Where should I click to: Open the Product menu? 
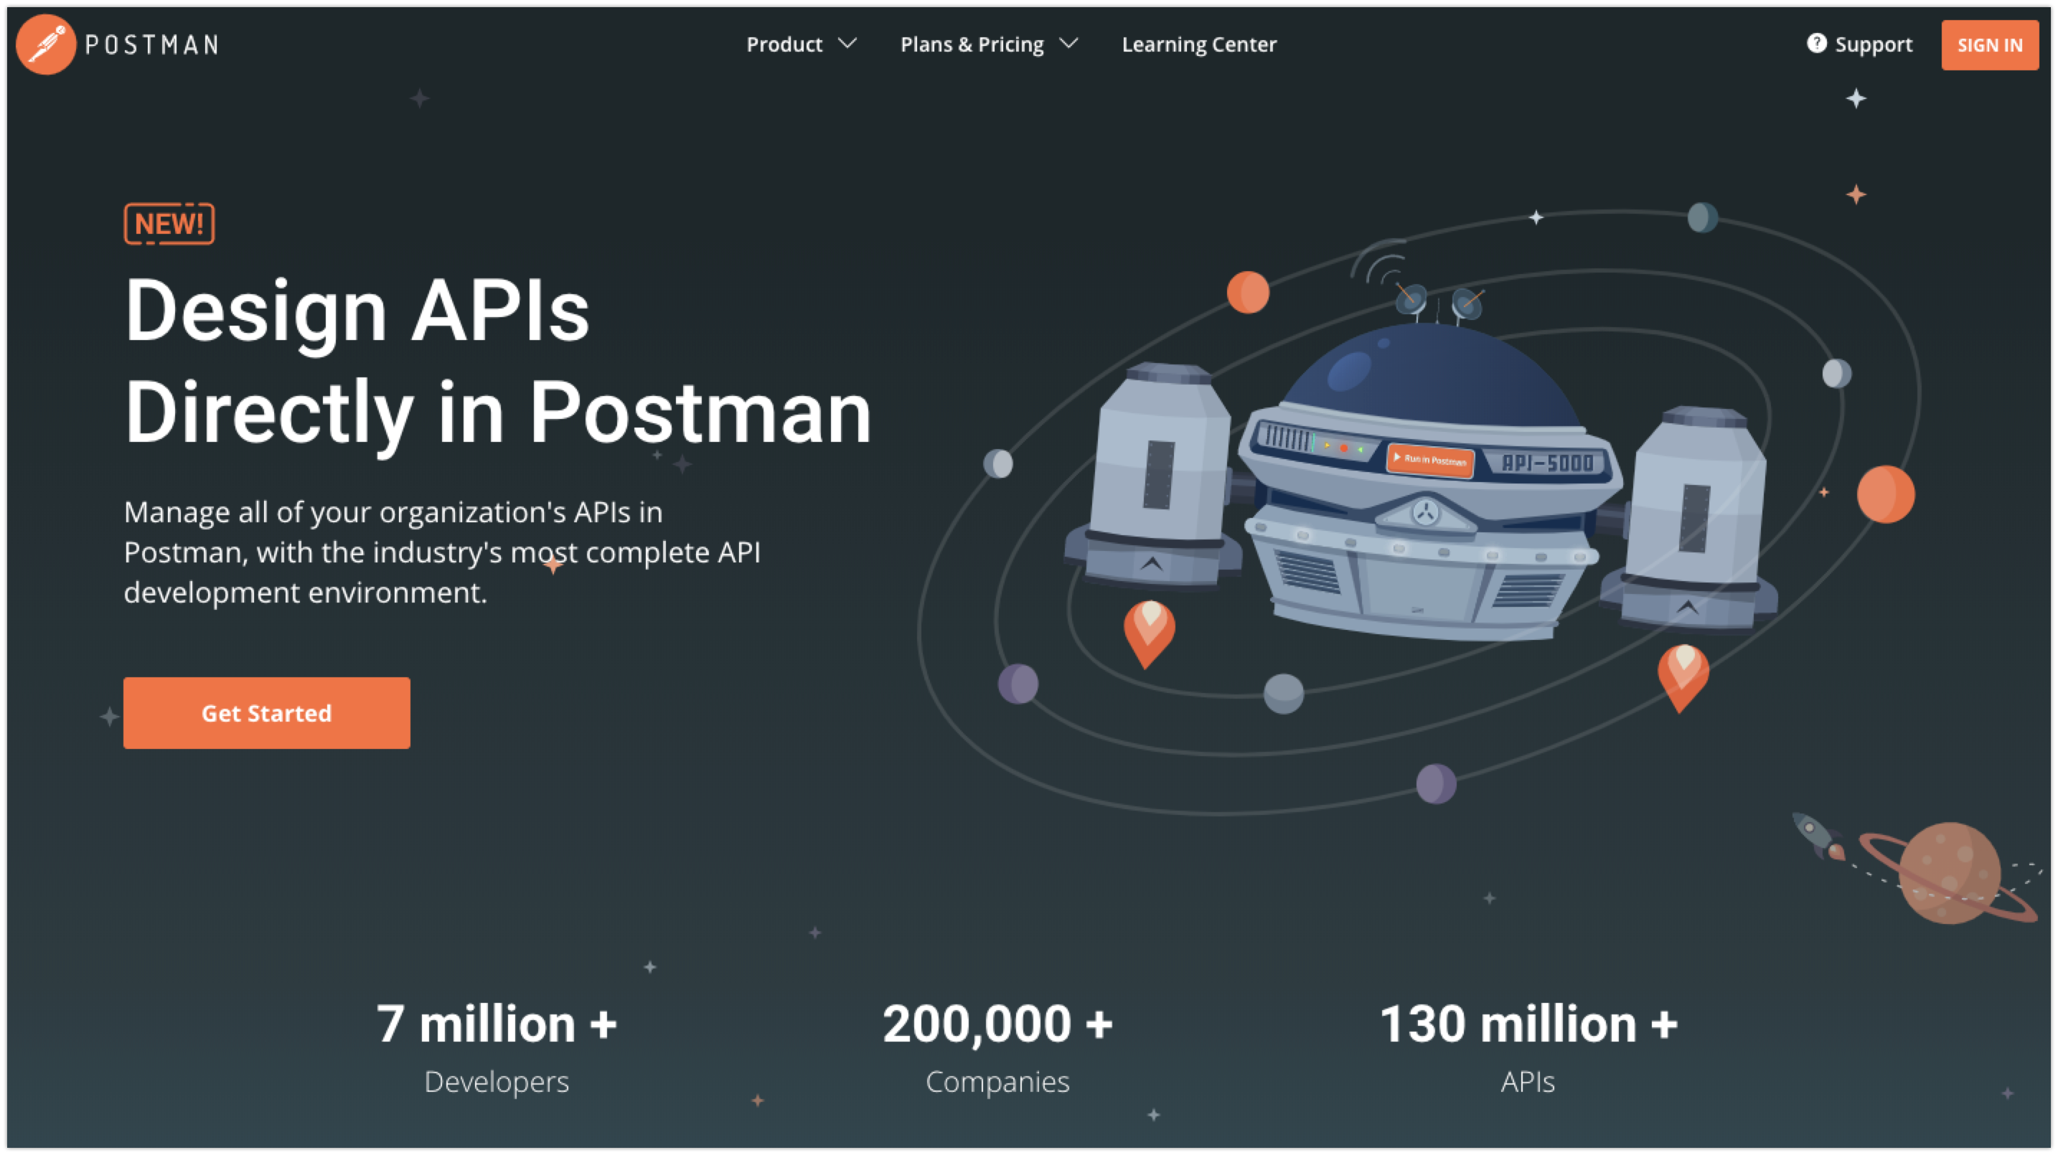click(784, 44)
